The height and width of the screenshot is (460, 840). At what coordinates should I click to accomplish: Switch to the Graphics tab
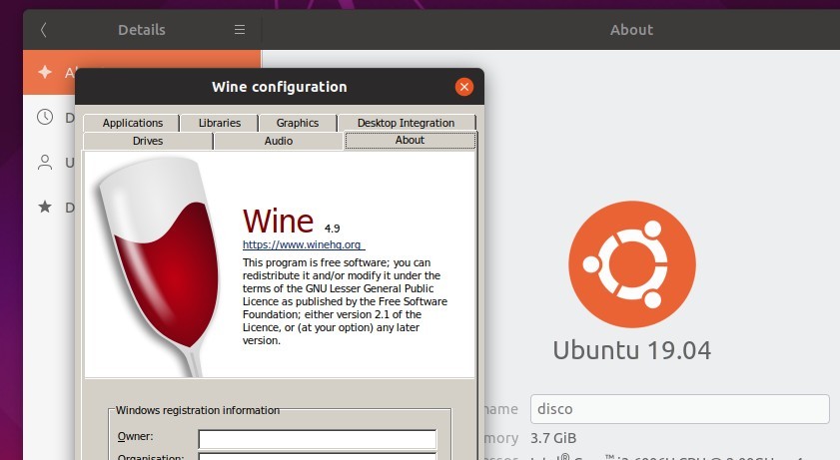click(x=298, y=123)
